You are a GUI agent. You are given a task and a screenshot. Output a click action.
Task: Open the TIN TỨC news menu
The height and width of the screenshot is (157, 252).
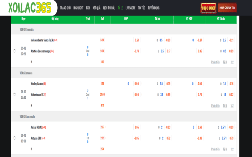click(141, 8)
